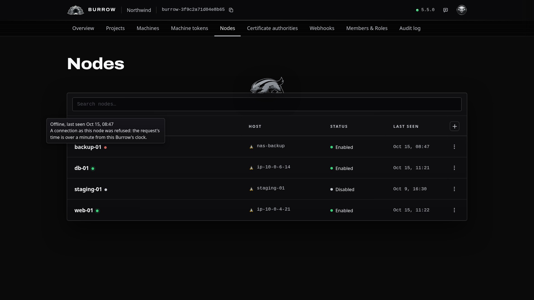534x300 pixels.
Task: Open the Projects tab
Action: [x=115, y=28]
